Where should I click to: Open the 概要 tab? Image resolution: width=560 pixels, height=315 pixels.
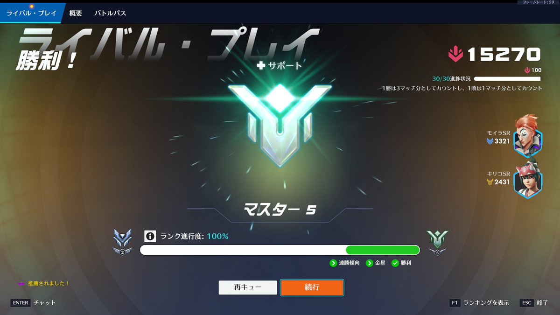pyautogui.click(x=76, y=13)
